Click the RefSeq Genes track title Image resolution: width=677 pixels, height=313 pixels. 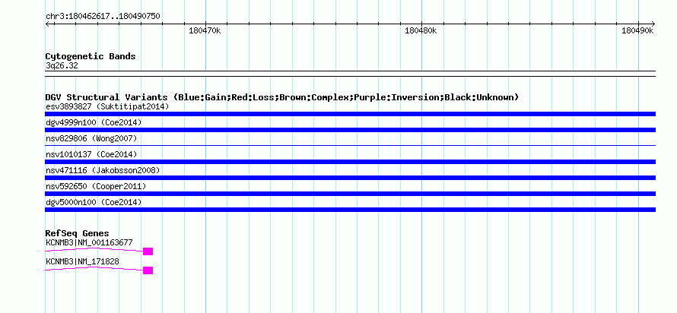click(x=78, y=234)
